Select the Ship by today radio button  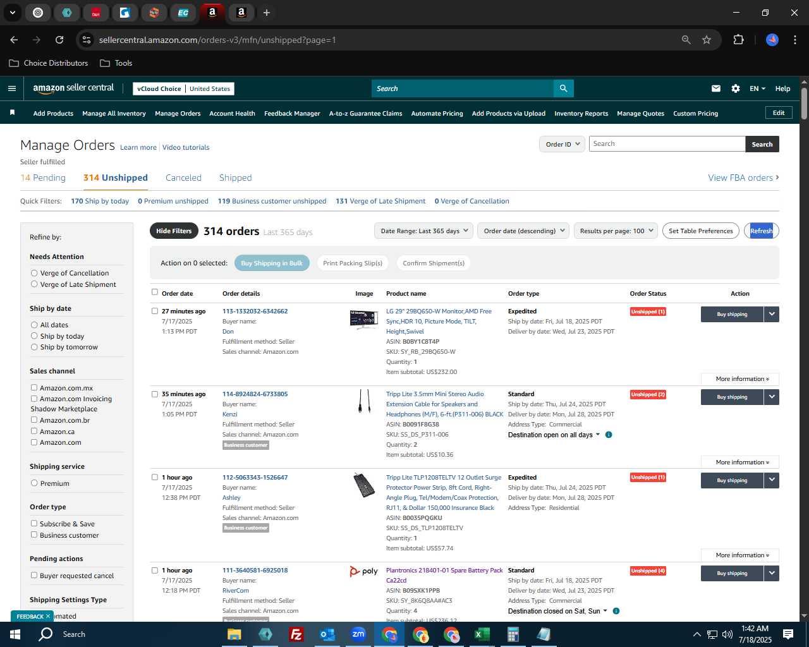point(34,336)
